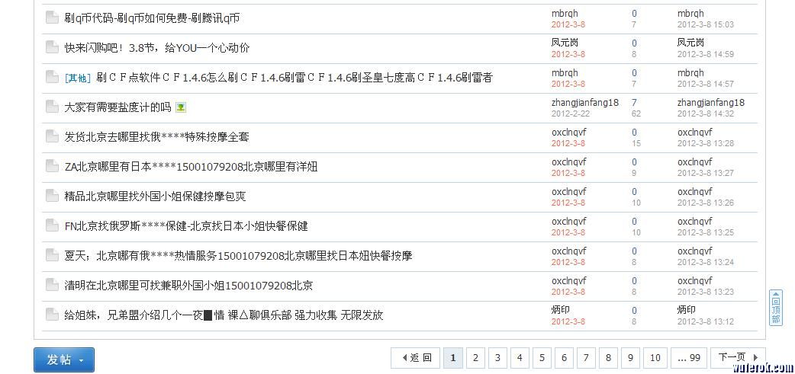Open thread 夏天；北京哪有俄

238,256
